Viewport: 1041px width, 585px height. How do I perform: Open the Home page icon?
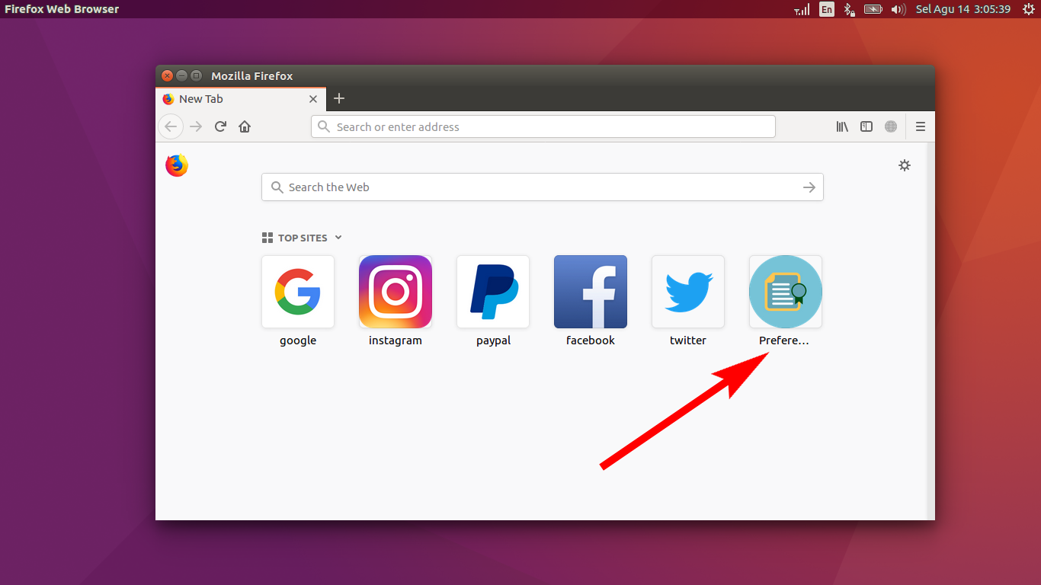(245, 126)
